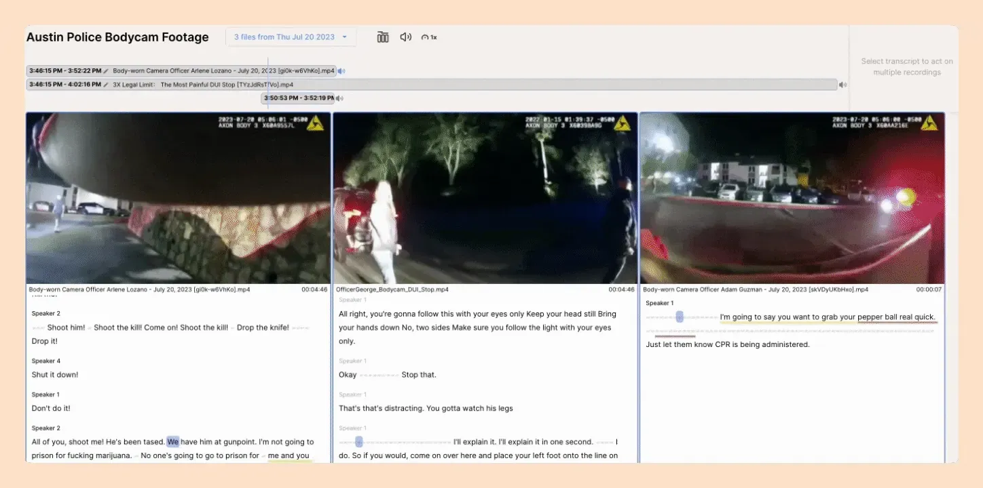The image size is (983, 488).
Task: Select the Most Painful DUI Stop timeline track
Action: (432, 85)
